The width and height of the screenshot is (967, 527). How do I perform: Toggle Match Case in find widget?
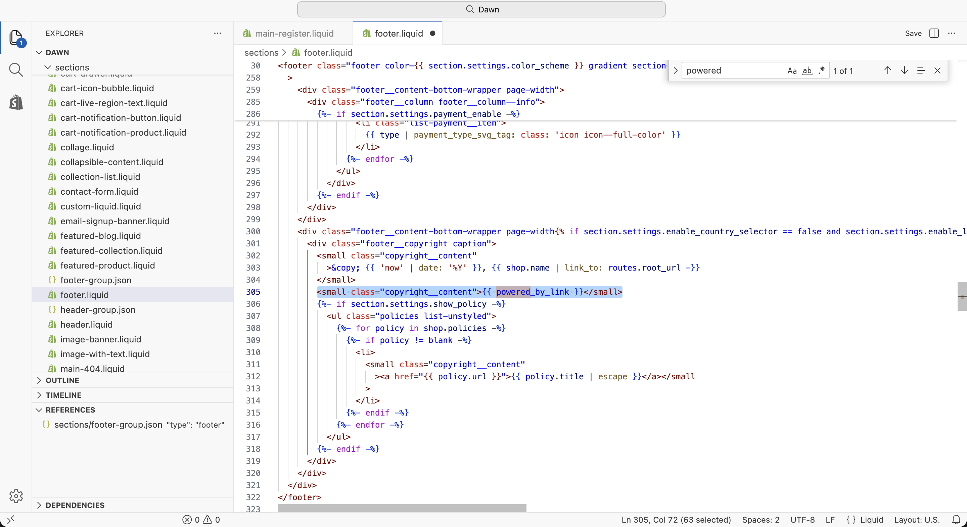[x=792, y=70]
